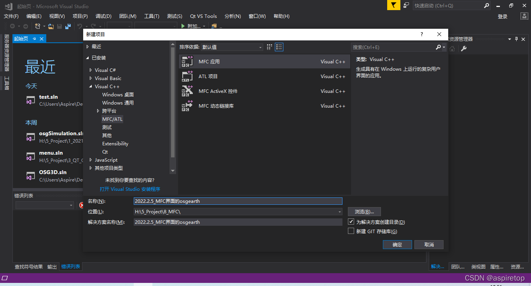Enable 新建 GIT 存储库 checkbox
The image size is (531, 286).
pyautogui.click(x=351, y=231)
